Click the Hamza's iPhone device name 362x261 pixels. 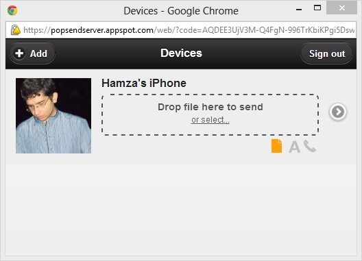pos(144,83)
